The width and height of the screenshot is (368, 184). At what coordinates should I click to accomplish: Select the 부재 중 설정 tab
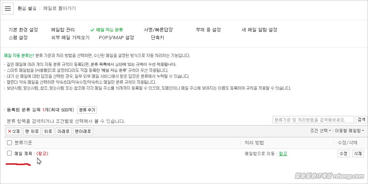(x=208, y=30)
